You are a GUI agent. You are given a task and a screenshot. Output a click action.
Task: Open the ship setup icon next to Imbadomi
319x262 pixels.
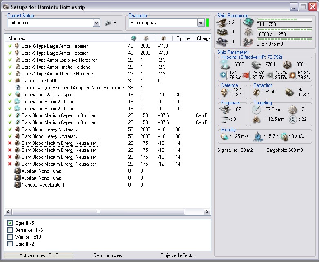pyautogui.click(x=108, y=23)
